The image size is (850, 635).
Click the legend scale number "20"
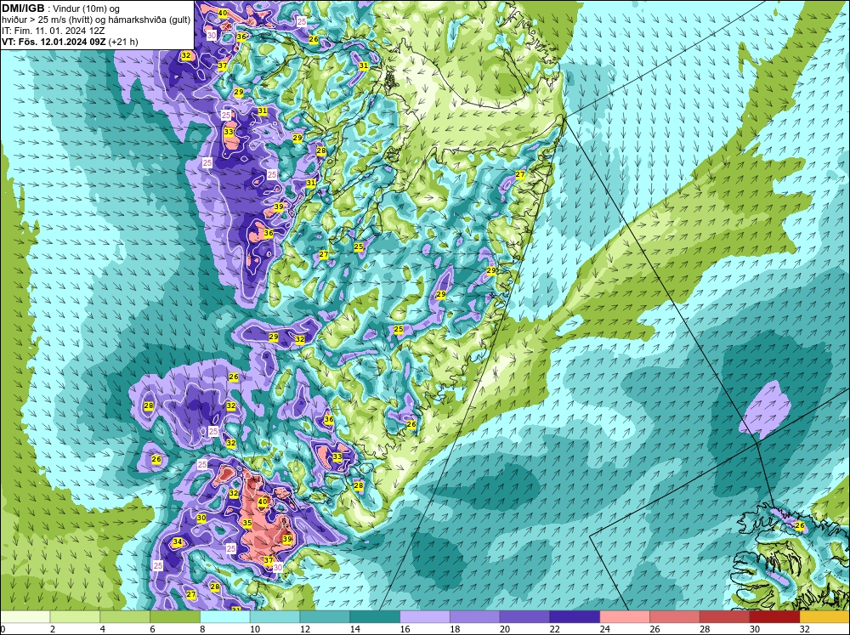coord(505,629)
